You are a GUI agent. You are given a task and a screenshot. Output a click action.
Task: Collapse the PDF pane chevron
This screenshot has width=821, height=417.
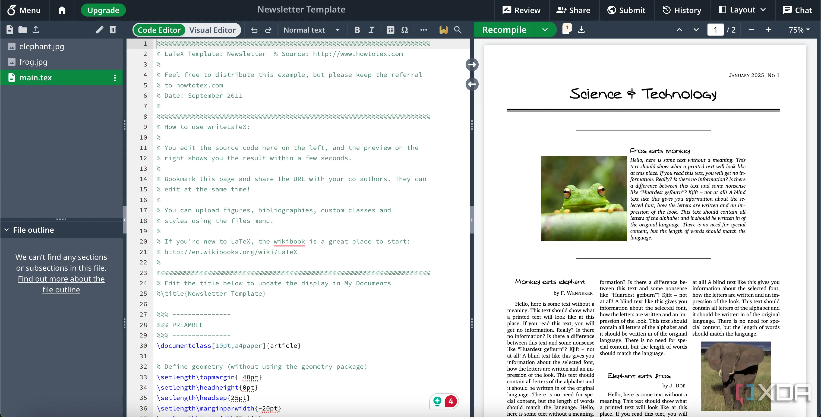(472, 220)
